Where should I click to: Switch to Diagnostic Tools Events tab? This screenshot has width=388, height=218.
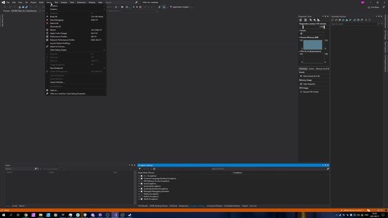coord(311,68)
